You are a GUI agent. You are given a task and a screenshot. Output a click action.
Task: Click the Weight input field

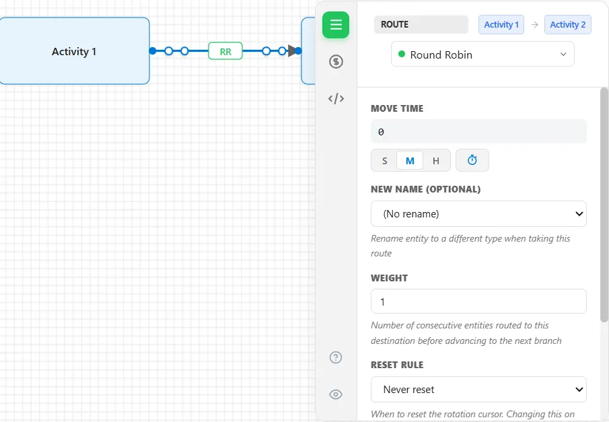478,302
